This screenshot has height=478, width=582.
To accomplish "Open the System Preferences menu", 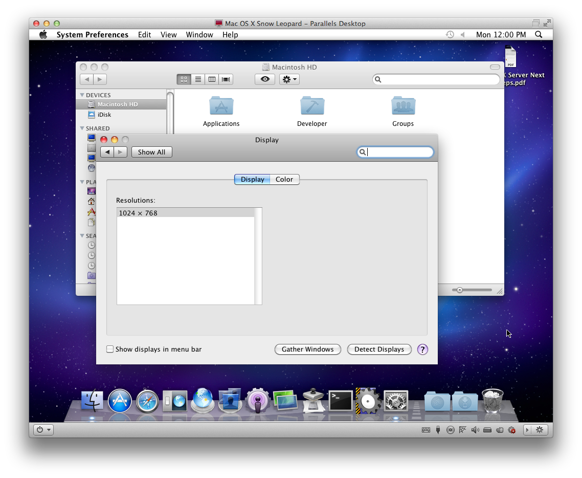I will [x=93, y=34].
